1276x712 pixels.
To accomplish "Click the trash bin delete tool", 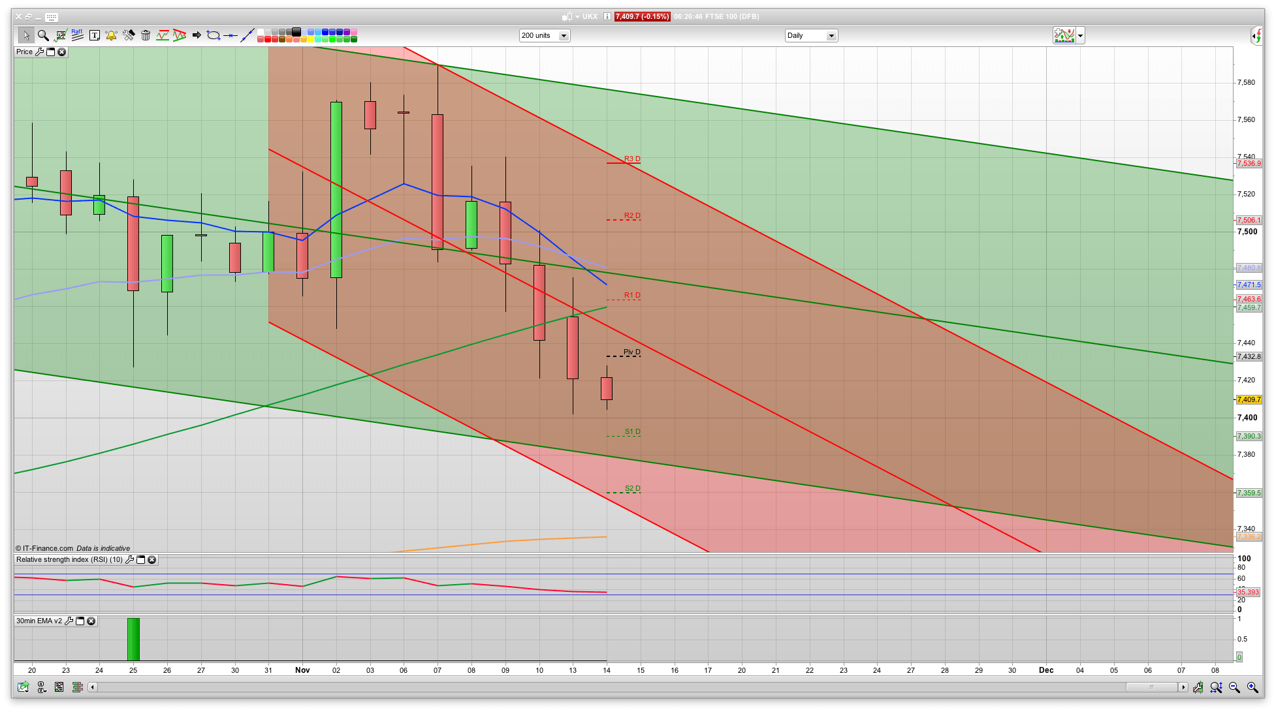I will click(x=146, y=35).
